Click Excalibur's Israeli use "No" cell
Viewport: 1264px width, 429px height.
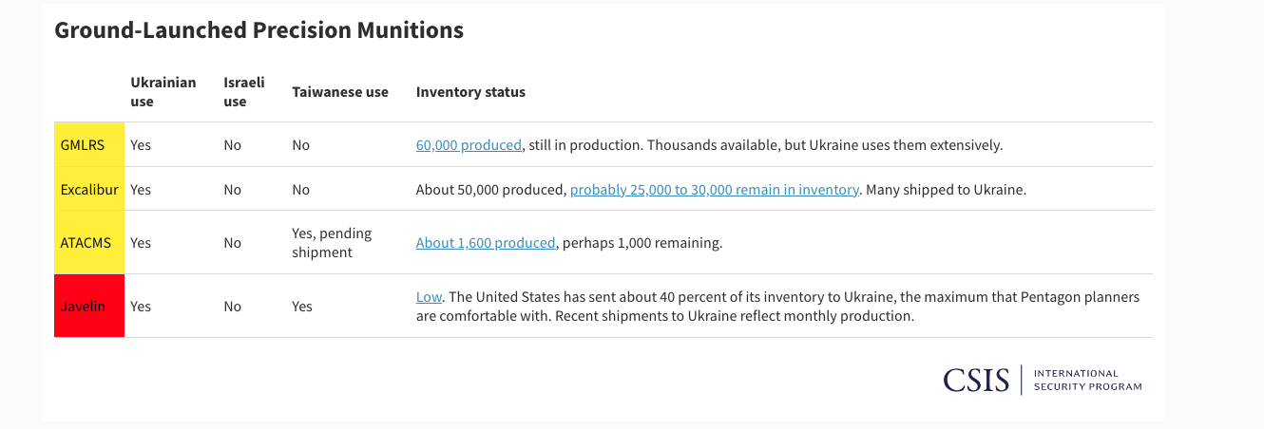233,190
